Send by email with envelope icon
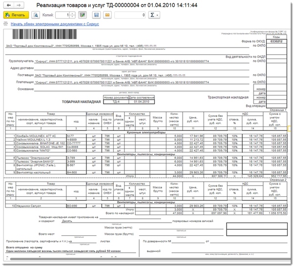The image size is (295, 268). (x=107, y=15)
